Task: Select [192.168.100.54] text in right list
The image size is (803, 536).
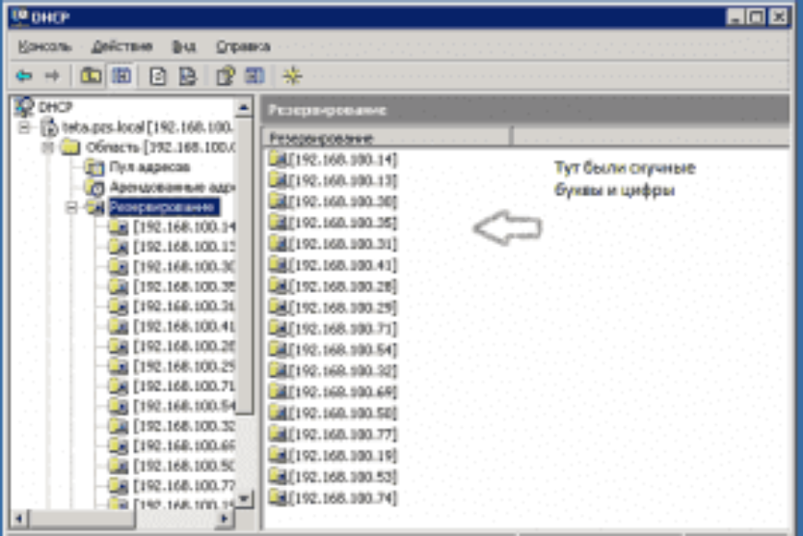Action: (x=342, y=350)
